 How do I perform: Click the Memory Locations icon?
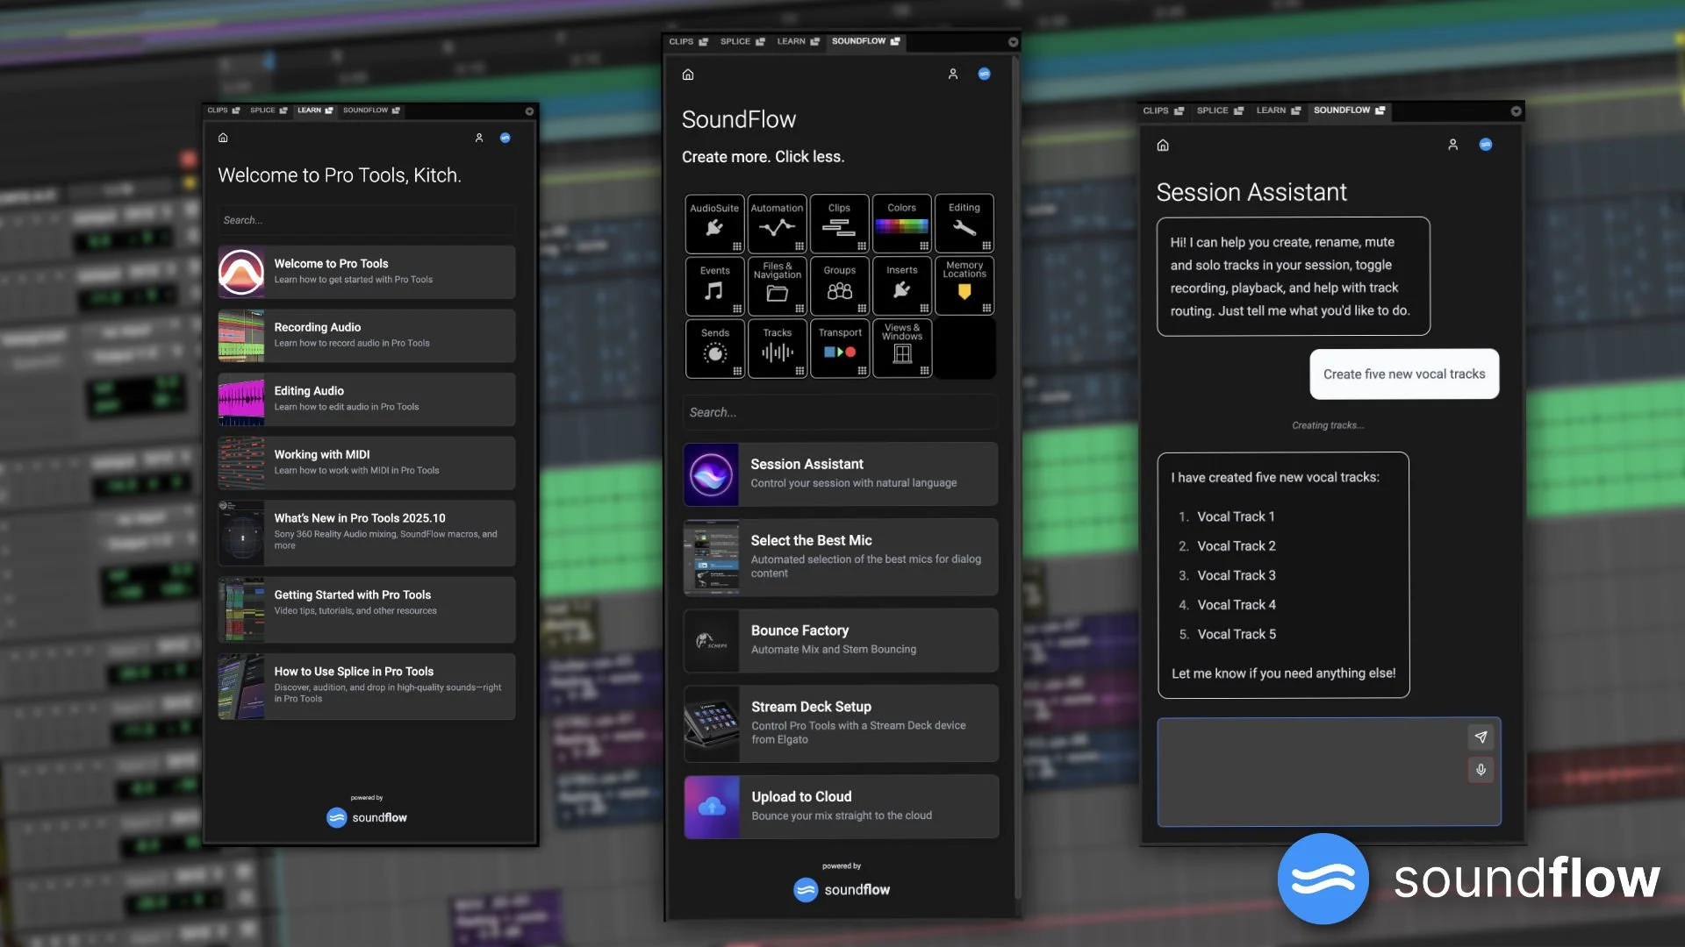(964, 287)
